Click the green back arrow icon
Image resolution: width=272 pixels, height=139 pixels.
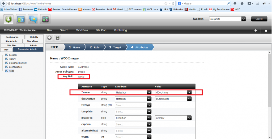pos(49,38)
